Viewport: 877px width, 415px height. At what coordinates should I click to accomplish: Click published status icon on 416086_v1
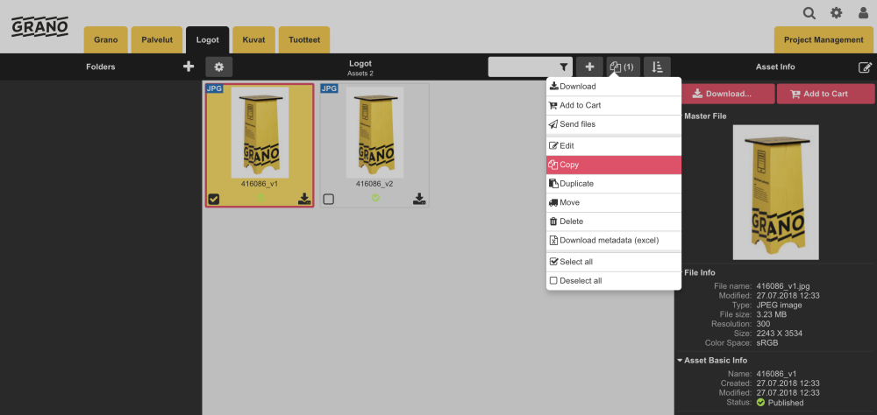point(260,197)
